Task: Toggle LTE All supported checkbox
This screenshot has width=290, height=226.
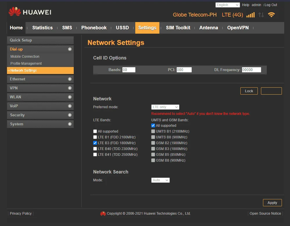Action: [95, 131]
